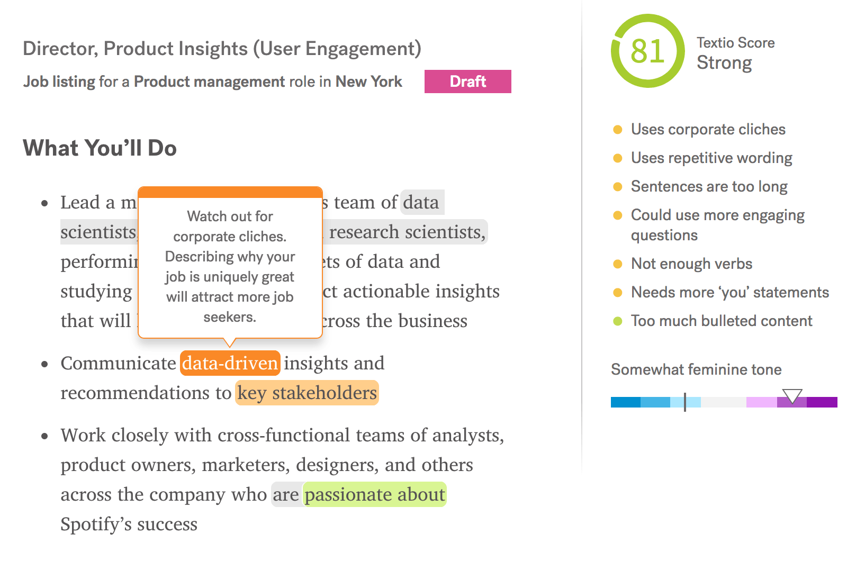
Task: Open the "Sentences are too long" suggestion
Action: coord(709,186)
